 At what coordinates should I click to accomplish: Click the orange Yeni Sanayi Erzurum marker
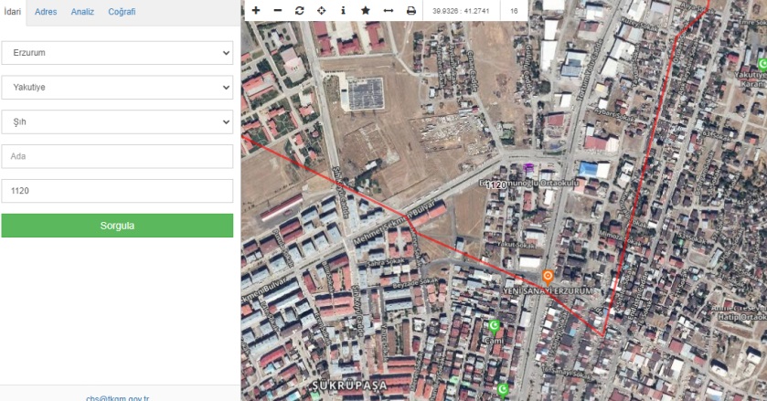tap(548, 276)
